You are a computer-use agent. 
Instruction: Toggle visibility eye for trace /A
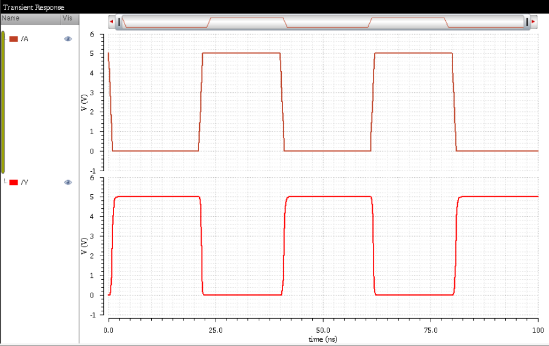click(68, 39)
